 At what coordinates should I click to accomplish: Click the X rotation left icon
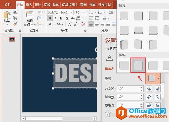point(149,88)
